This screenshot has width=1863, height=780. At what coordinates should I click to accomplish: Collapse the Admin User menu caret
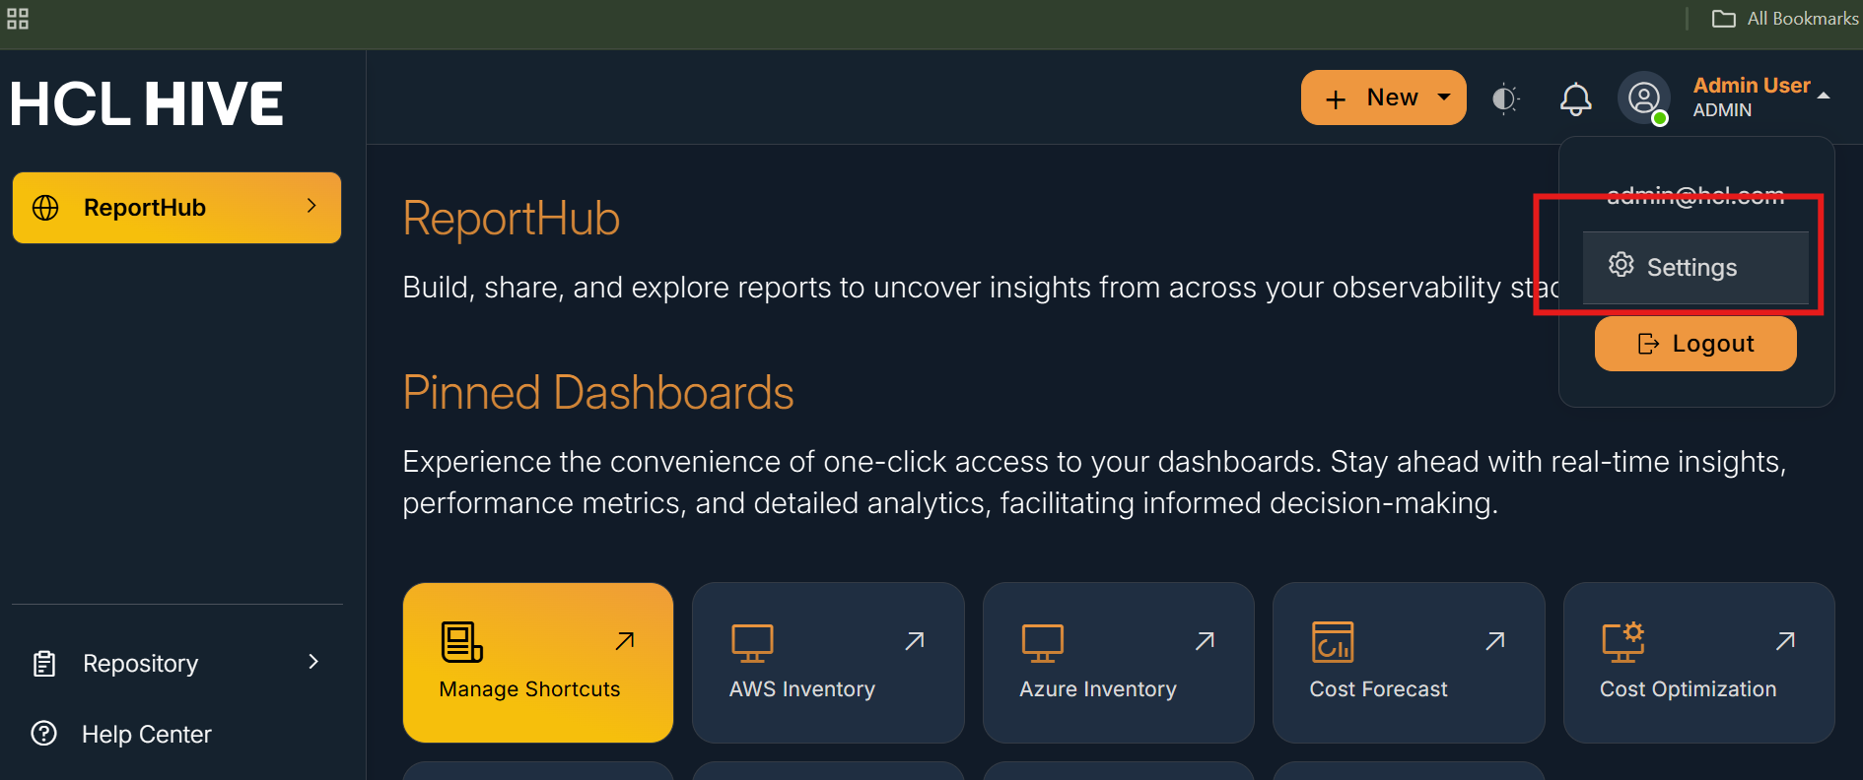pos(1824,97)
